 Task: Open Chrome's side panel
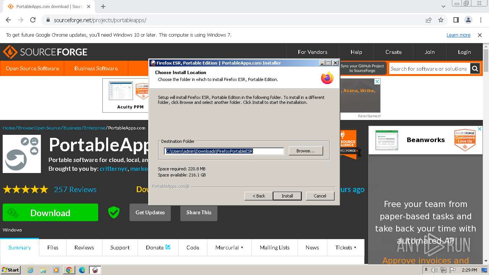click(456, 20)
